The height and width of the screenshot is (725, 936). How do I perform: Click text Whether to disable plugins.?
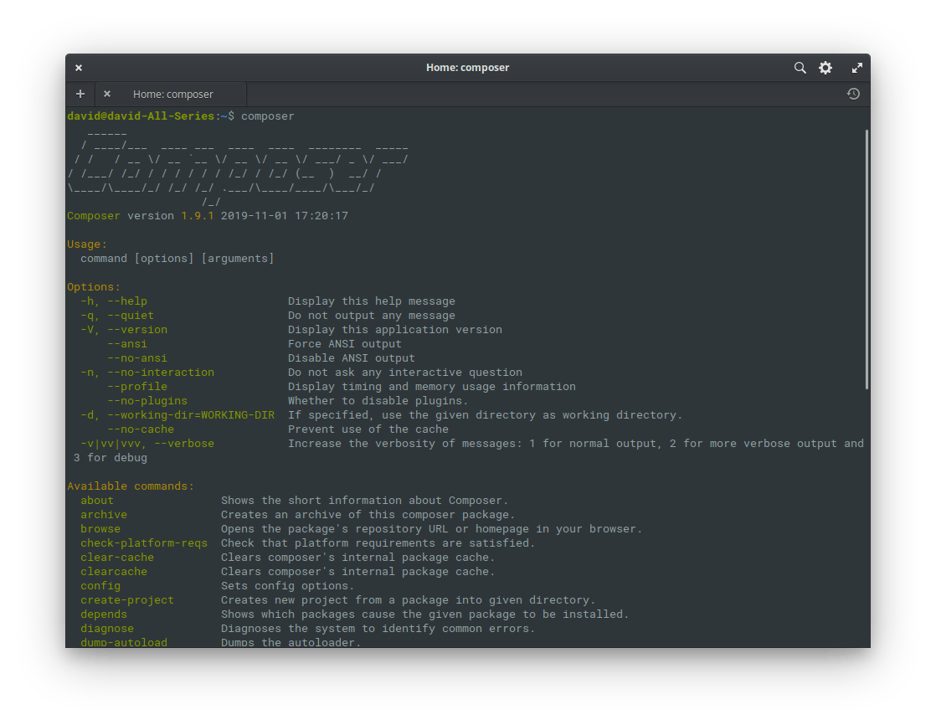[x=378, y=401]
